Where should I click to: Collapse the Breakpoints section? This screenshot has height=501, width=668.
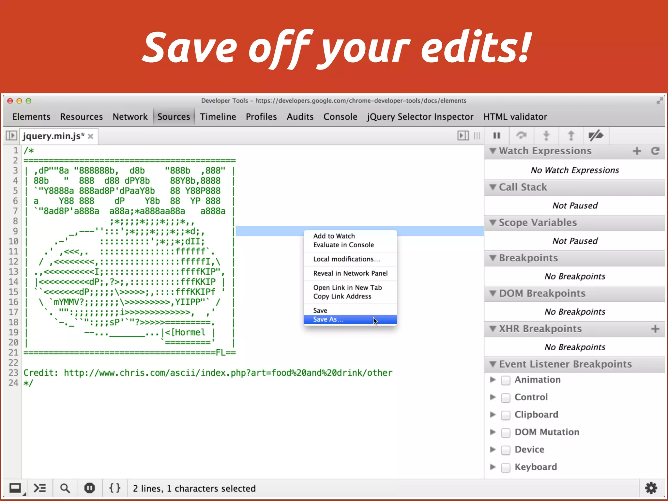493,258
